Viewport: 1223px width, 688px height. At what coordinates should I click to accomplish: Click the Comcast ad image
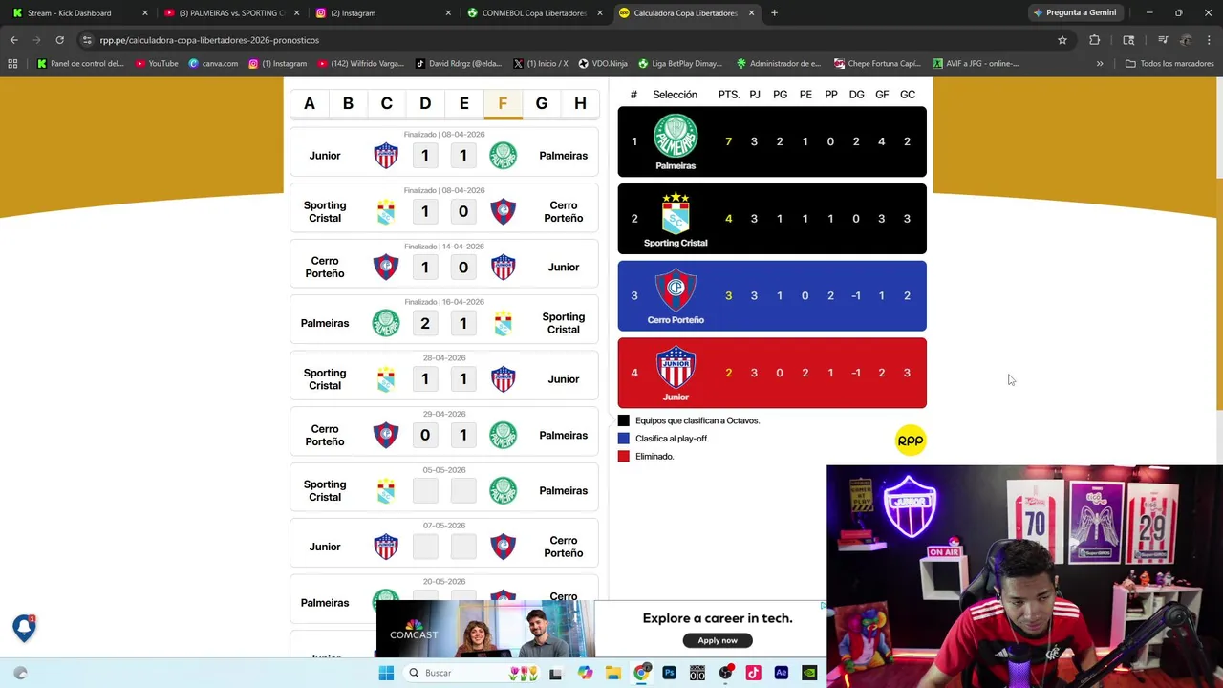click(484, 630)
